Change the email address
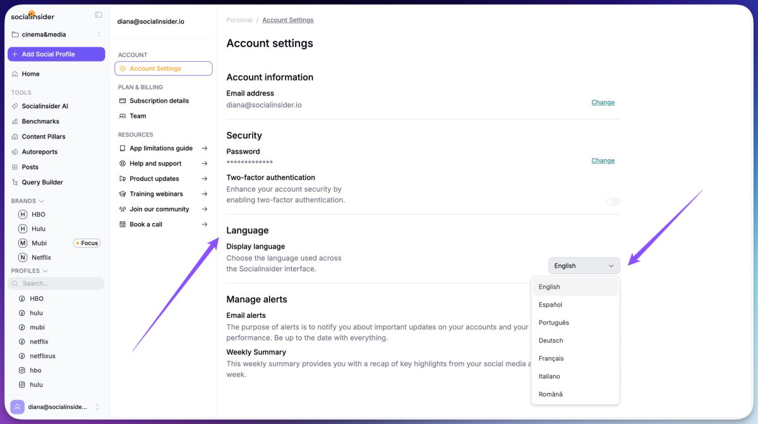Viewport: 758px width, 424px height. 603,102
